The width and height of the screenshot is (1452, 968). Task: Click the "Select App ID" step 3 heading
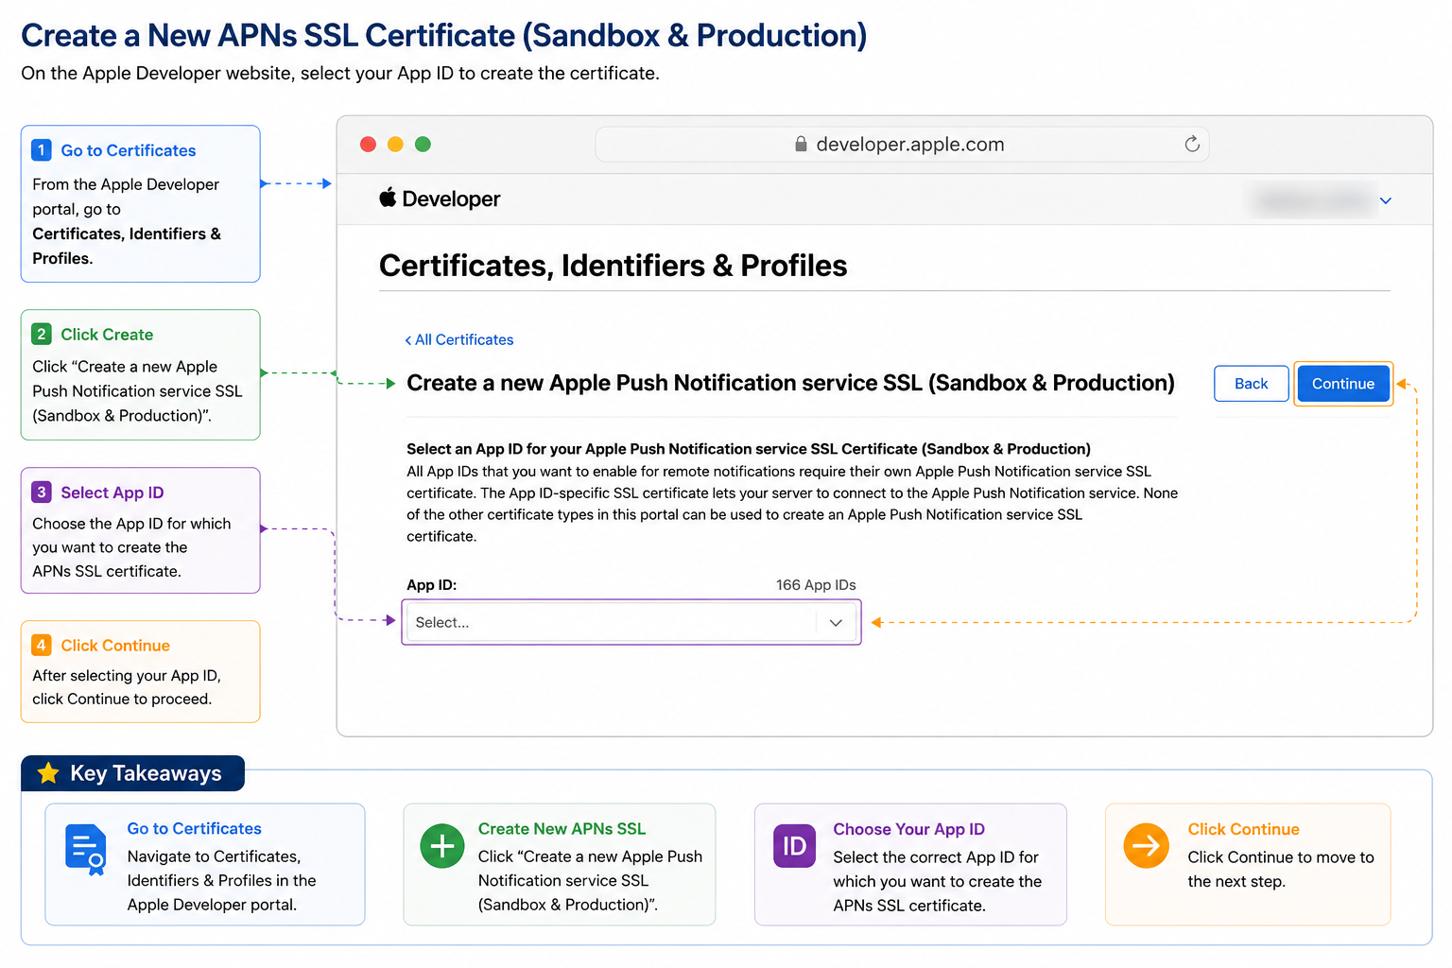[x=112, y=493]
